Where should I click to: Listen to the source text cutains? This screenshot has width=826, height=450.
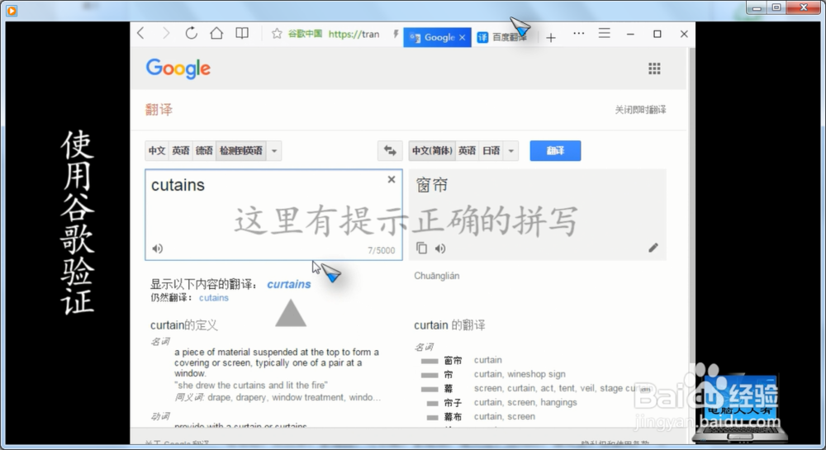coord(158,249)
